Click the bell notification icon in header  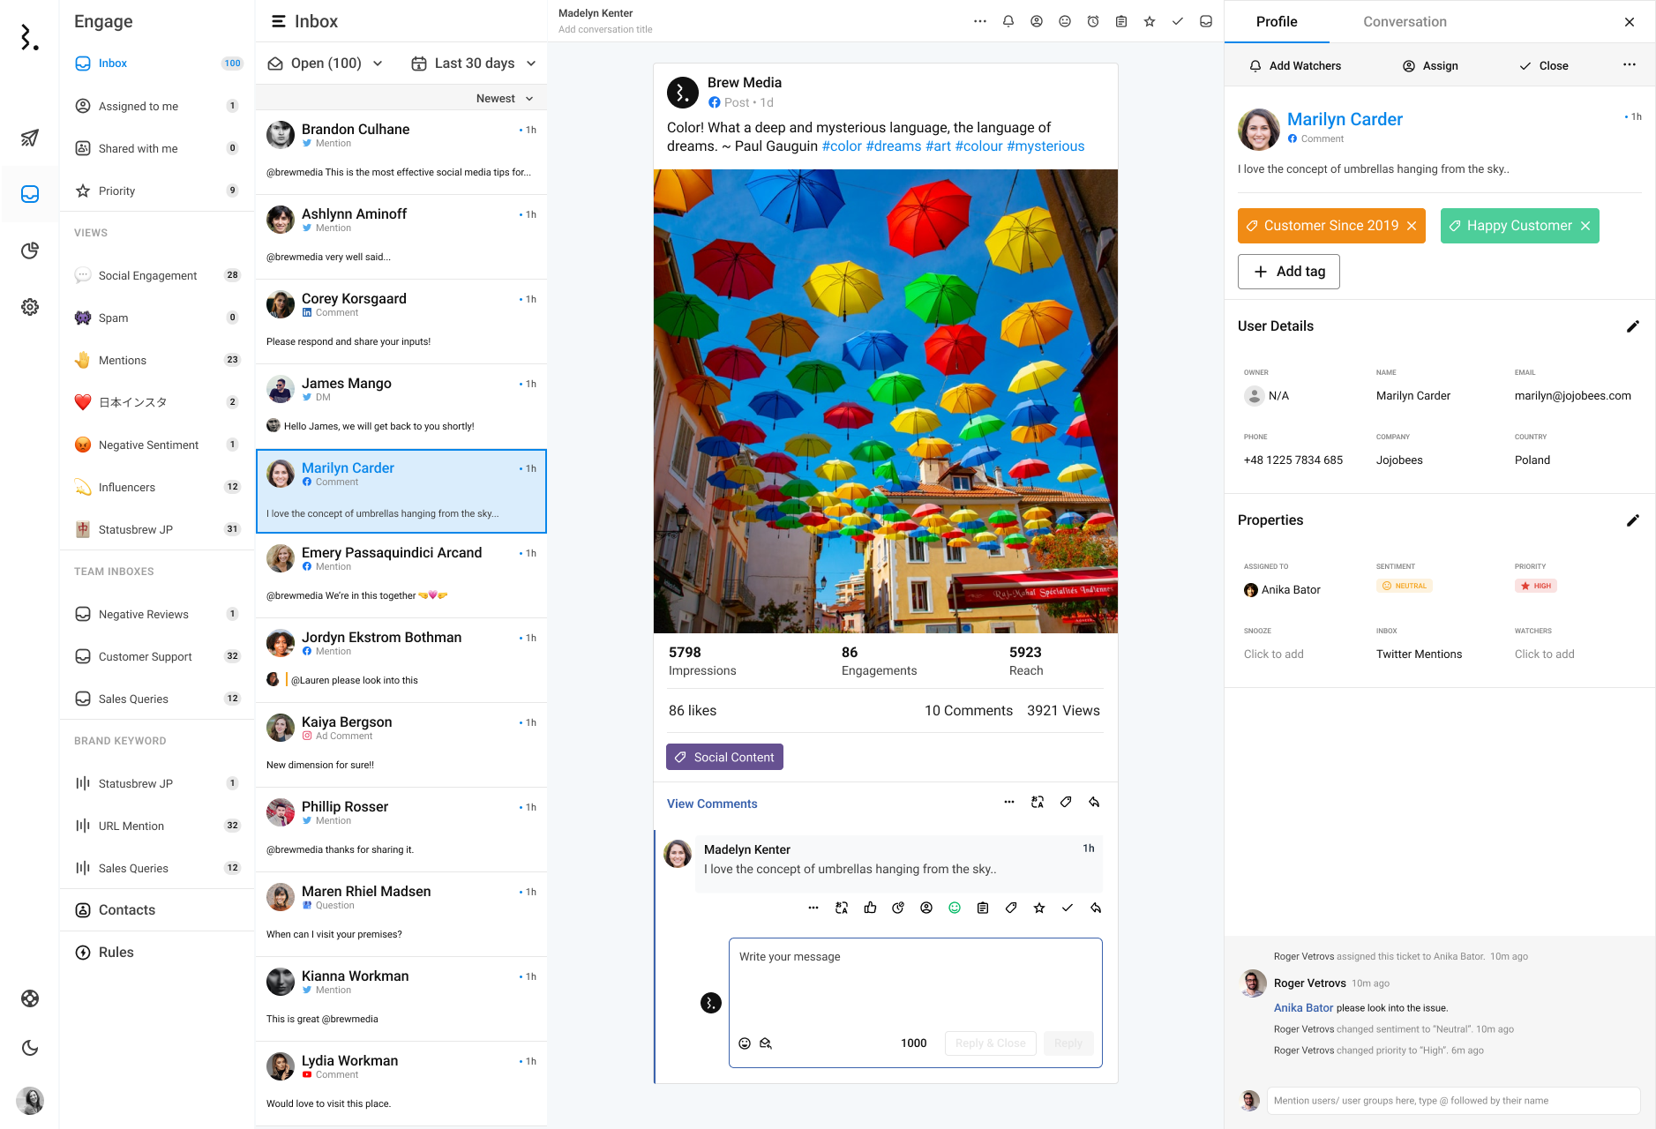coord(1008,21)
